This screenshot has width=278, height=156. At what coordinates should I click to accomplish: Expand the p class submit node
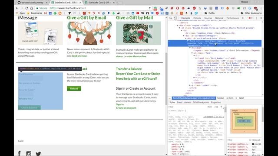coord(190,85)
